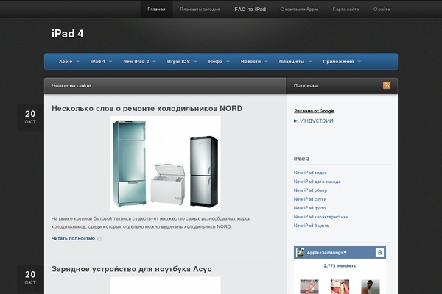Open FAQ по iPad page
Viewport: 442px width, 294px height.
(x=250, y=10)
